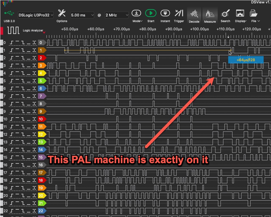Click the Instant capture icon
Screen dimensions: 271x217
click(165, 14)
